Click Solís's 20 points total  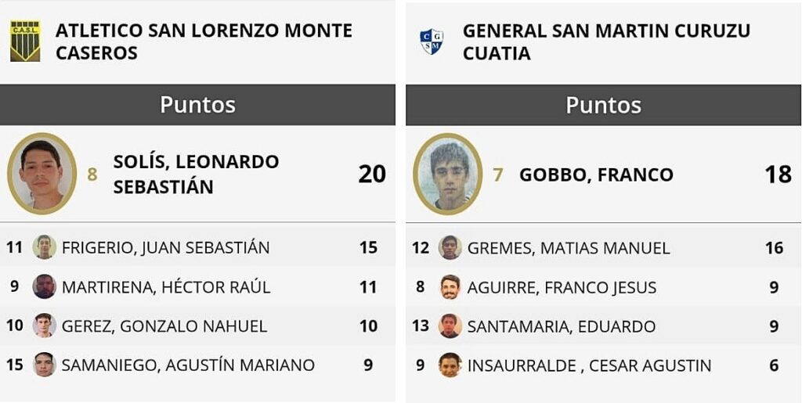372,174
